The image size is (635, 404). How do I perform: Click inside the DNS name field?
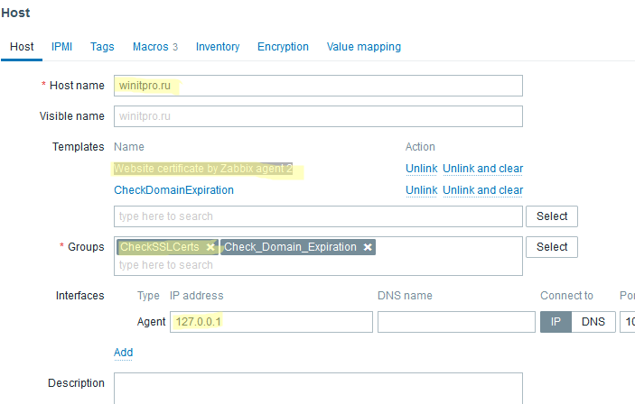[x=456, y=322]
